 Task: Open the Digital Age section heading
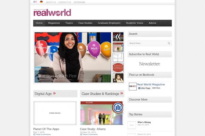coord(43,94)
